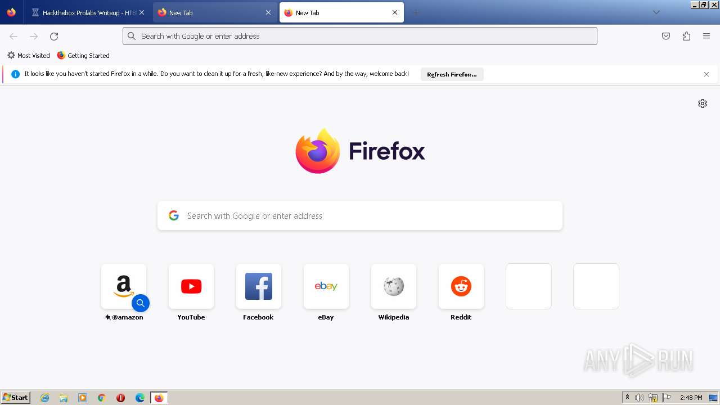The width and height of the screenshot is (720, 405).
Task: Open the Firefox application menu
Action: pyautogui.click(x=706, y=36)
